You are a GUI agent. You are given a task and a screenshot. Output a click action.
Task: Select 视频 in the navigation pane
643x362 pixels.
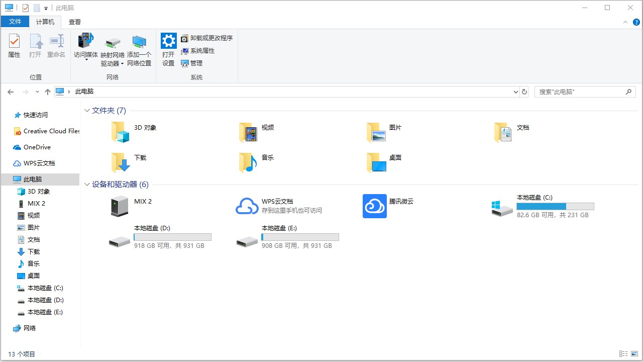click(29, 216)
